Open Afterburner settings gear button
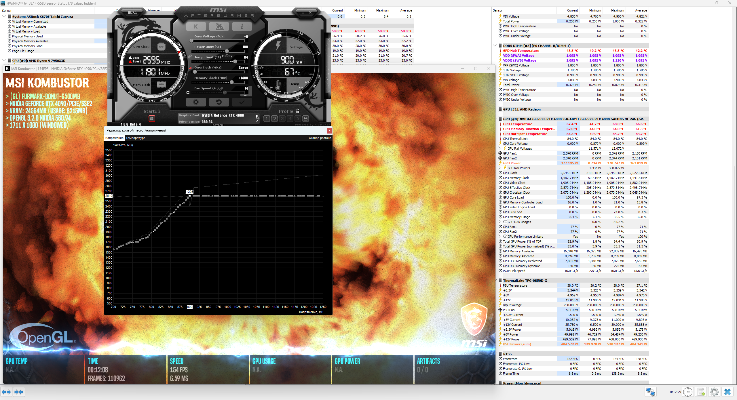The image size is (737, 400). 196,102
